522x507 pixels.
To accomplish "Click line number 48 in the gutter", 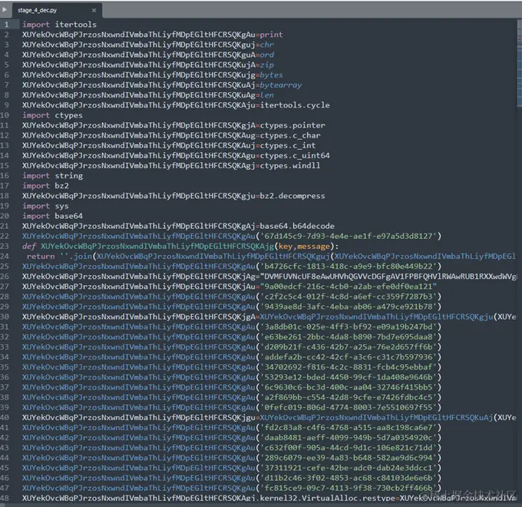I will (5, 498).
